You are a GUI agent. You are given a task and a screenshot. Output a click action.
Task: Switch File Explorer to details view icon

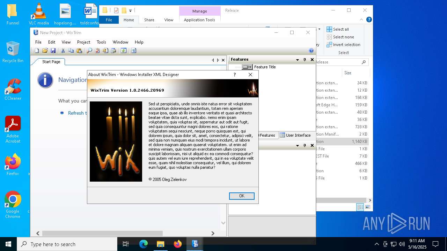pyautogui.click(x=360, y=207)
